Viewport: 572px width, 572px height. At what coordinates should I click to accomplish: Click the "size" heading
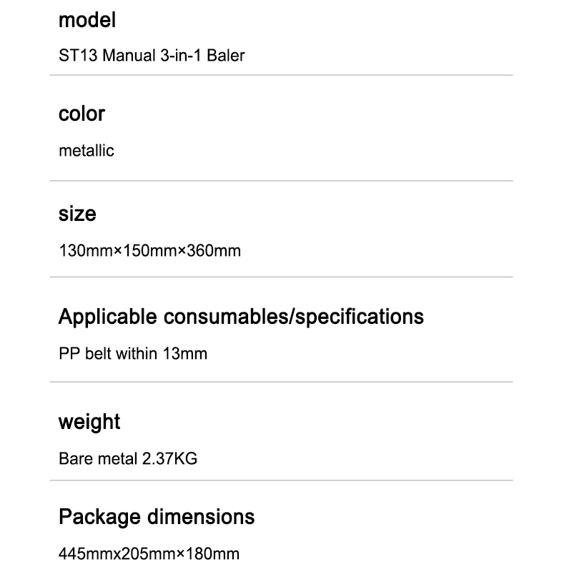tap(77, 214)
